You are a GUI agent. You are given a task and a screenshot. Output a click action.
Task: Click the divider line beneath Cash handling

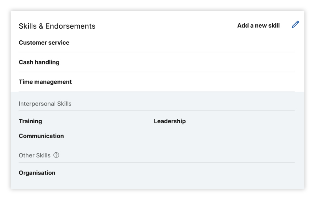pyautogui.click(x=157, y=72)
